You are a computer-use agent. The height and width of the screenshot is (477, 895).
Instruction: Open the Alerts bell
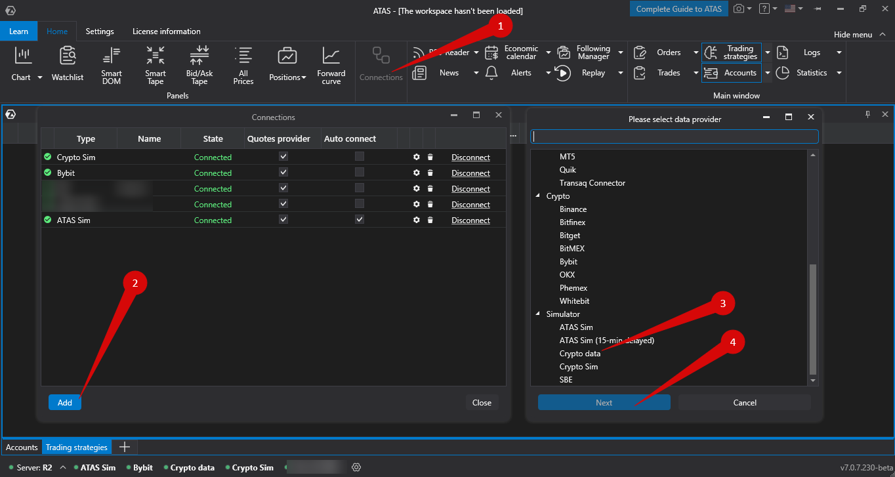click(492, 73)
